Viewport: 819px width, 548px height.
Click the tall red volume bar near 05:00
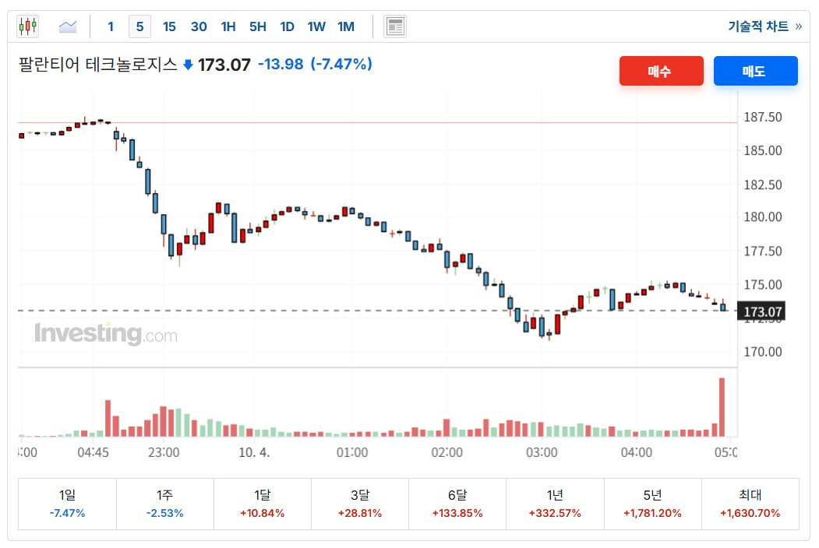[722, 407]
